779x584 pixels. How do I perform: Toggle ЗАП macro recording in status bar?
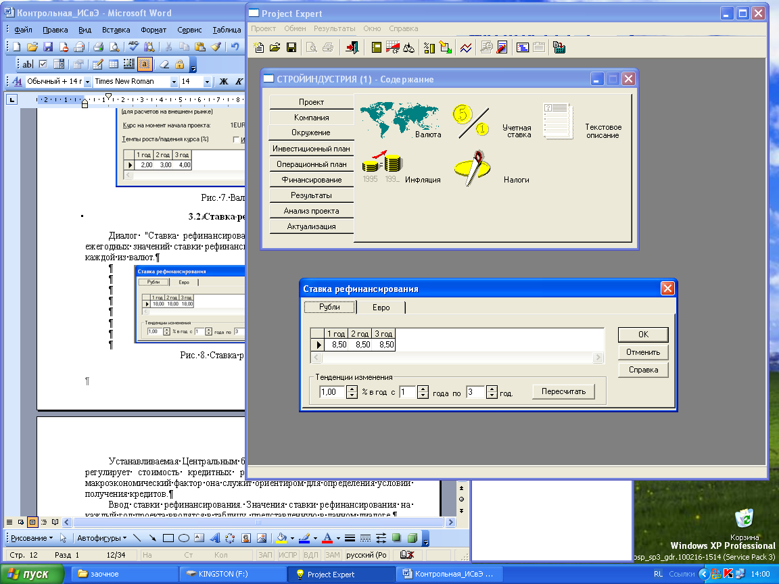click(x=265, y=555)
